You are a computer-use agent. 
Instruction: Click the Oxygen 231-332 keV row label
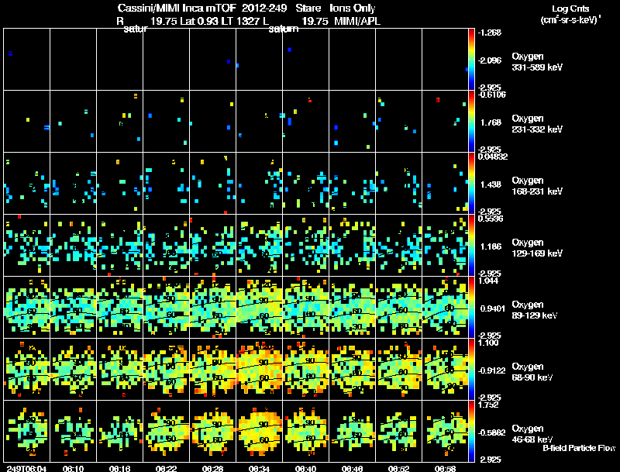coord(537,124)
